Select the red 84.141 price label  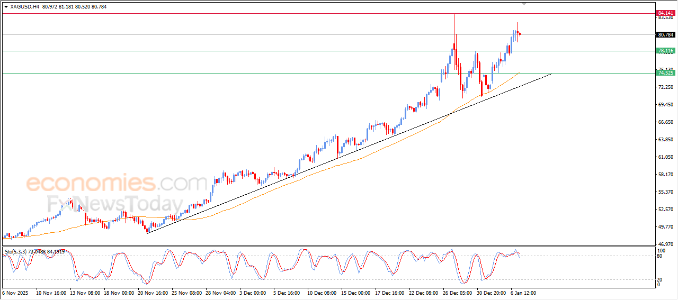(x=665, y=13)
